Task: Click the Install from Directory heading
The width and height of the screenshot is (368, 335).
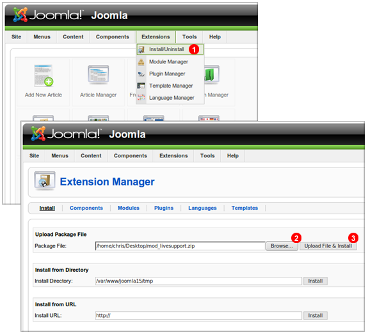Action: click(61, 270)
